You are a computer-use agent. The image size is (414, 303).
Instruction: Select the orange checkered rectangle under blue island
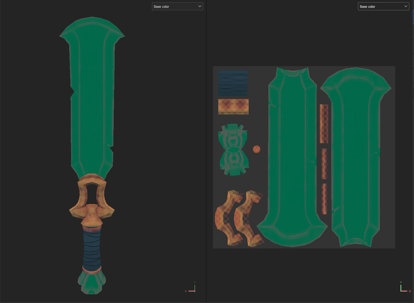(x=233, y=107)
